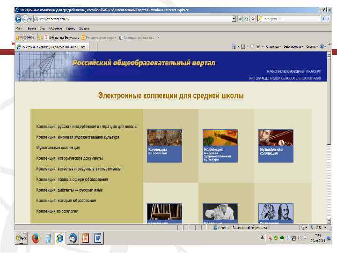The width and height of the screenshot is (337, 253).
Task: Expand the Безопасность command bar menu
Action: tap(293, 46)
